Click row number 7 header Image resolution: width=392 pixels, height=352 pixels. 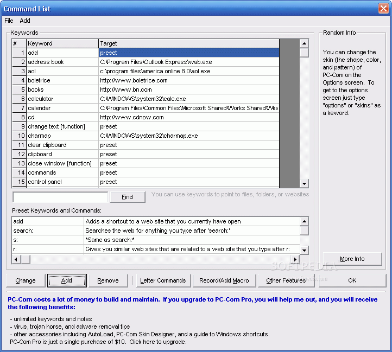[x=19, y=108]
